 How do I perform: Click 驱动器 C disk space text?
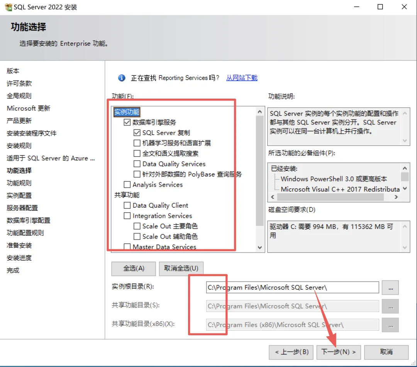331,231
